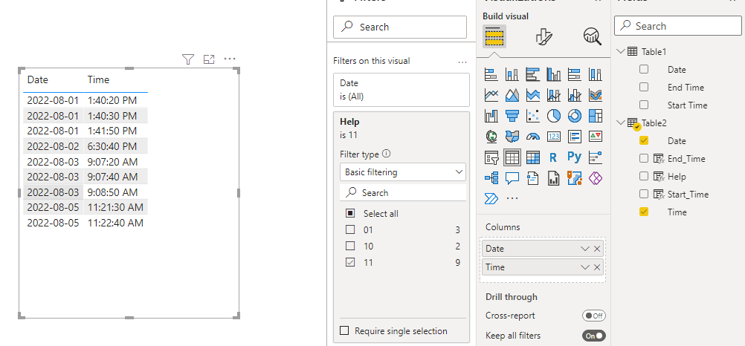Select the Clustered bar chart visual
The width and height of the screenshot is (745, 346).
(532, 74)
